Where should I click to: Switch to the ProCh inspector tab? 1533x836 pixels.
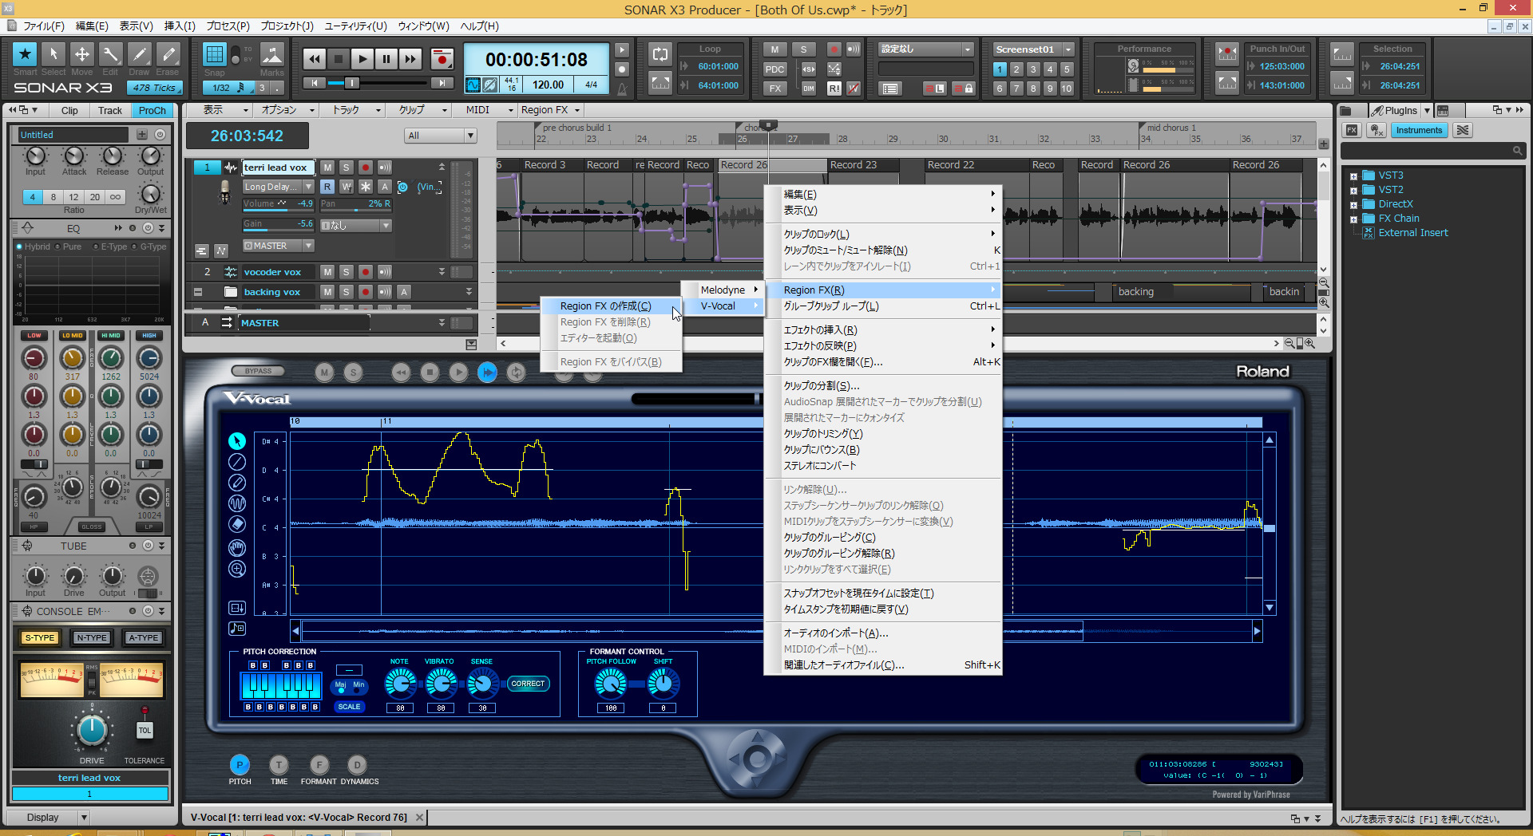tap(152, 110)
